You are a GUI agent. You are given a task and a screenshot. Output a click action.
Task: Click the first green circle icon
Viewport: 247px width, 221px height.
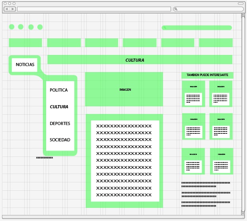pos(12,27)
